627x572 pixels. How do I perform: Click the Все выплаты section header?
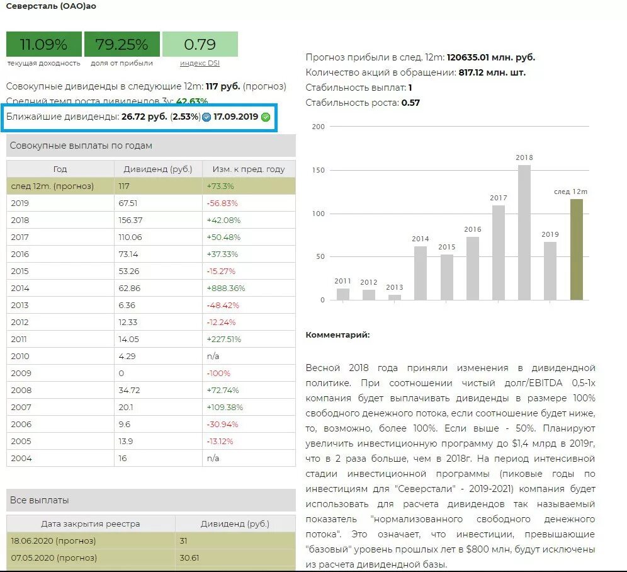coord(150,500)
